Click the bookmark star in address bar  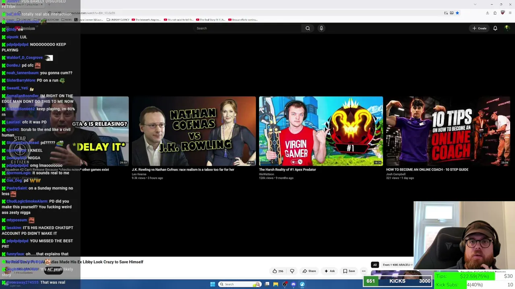tap(457, 13)
